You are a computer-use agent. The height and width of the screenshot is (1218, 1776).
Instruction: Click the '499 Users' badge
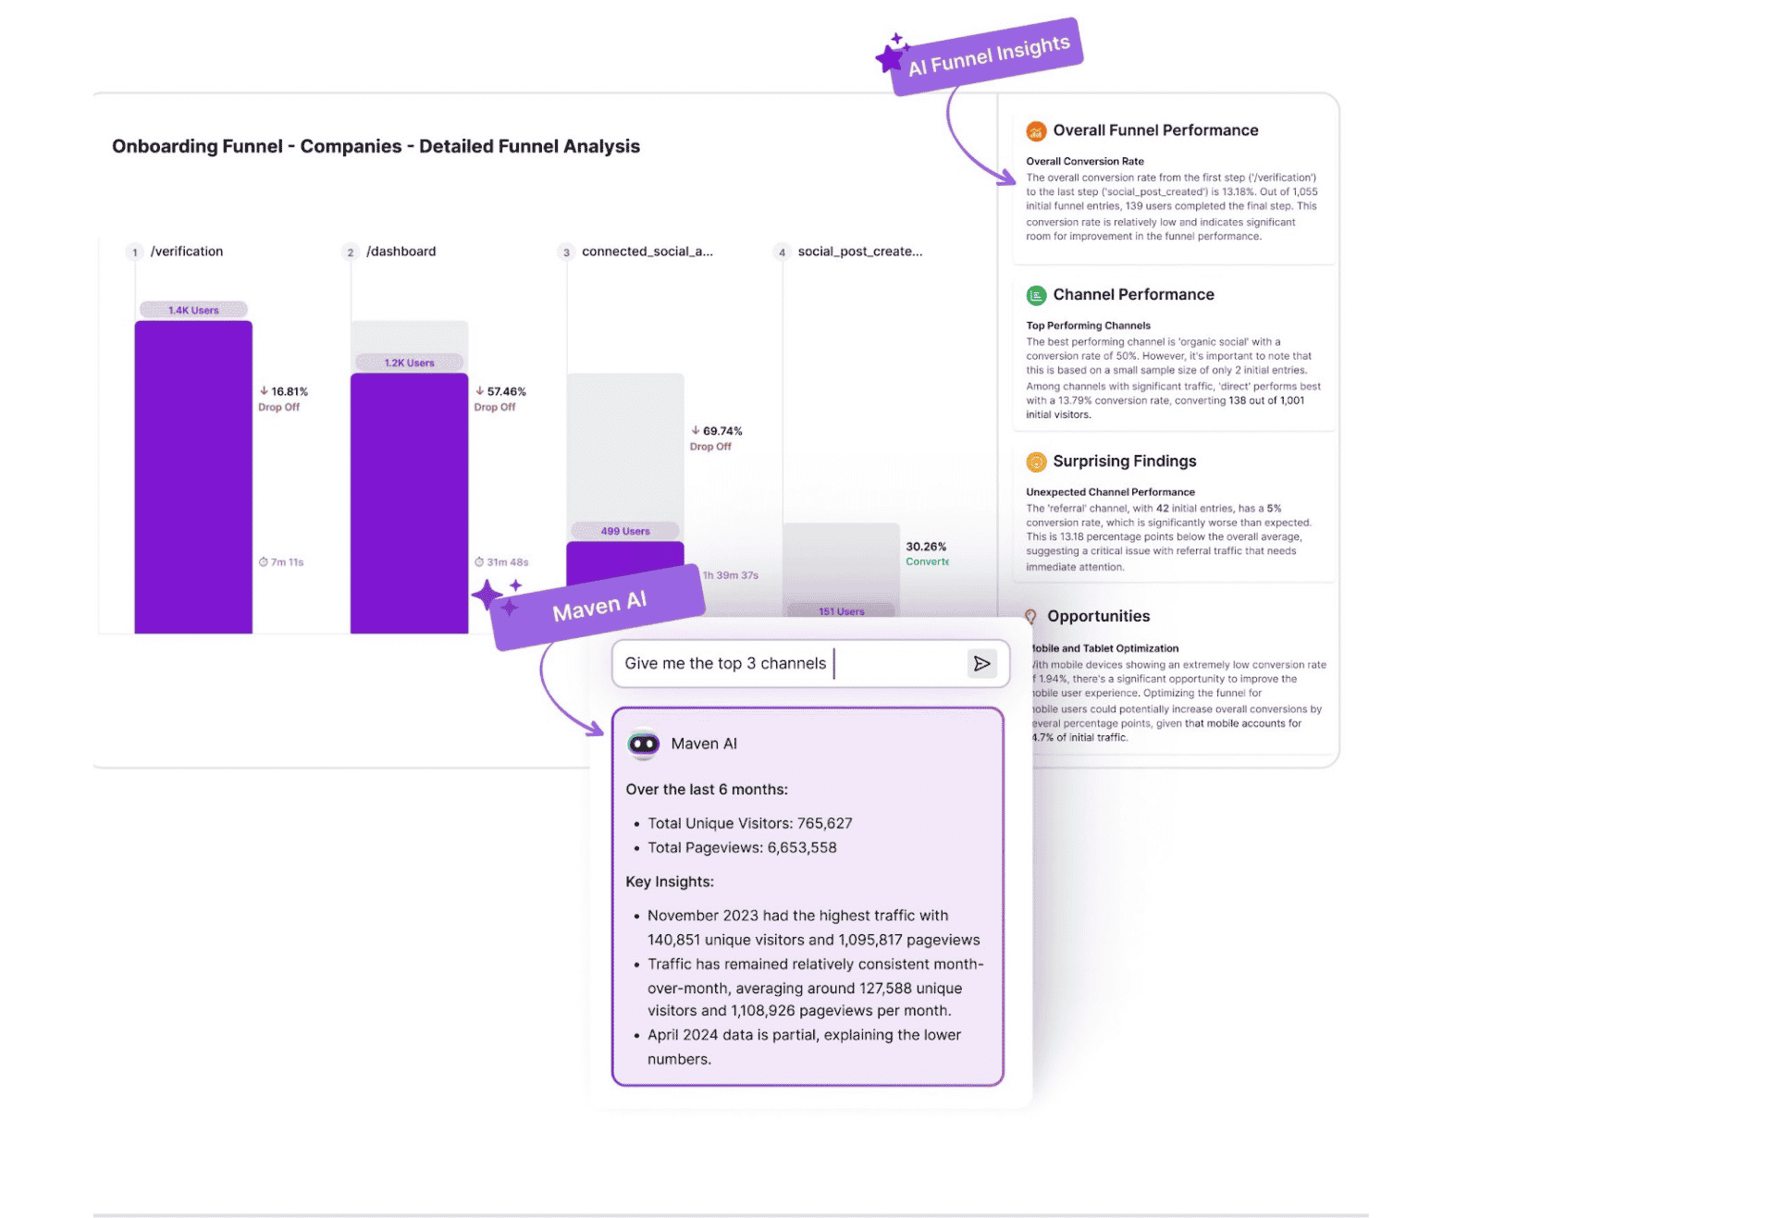pyautogui.click(x=625, y=531)
